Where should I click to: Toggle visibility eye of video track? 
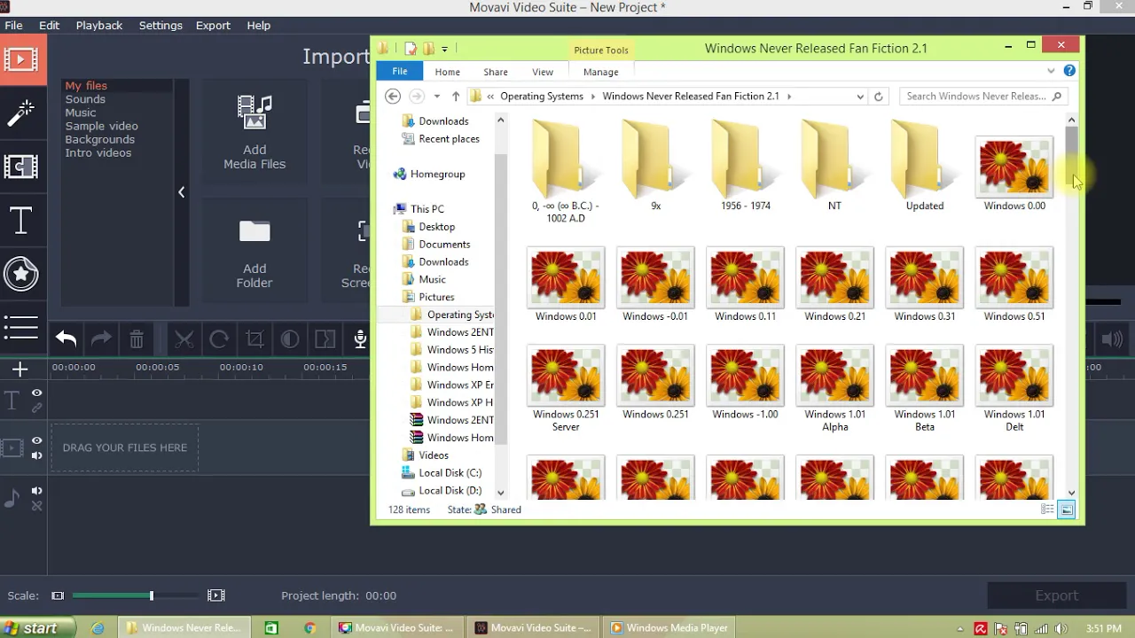click(37, 440)
